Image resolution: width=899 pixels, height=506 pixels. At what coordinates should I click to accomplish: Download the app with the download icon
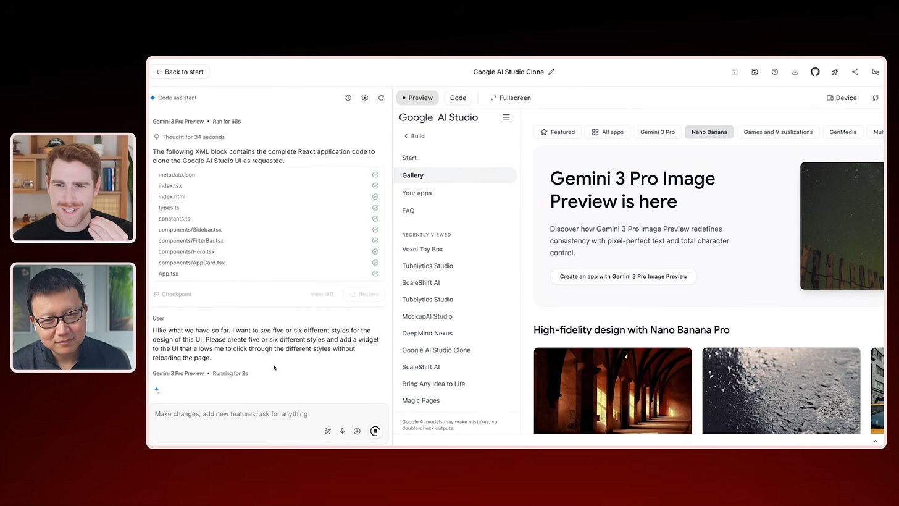[795, 72]
